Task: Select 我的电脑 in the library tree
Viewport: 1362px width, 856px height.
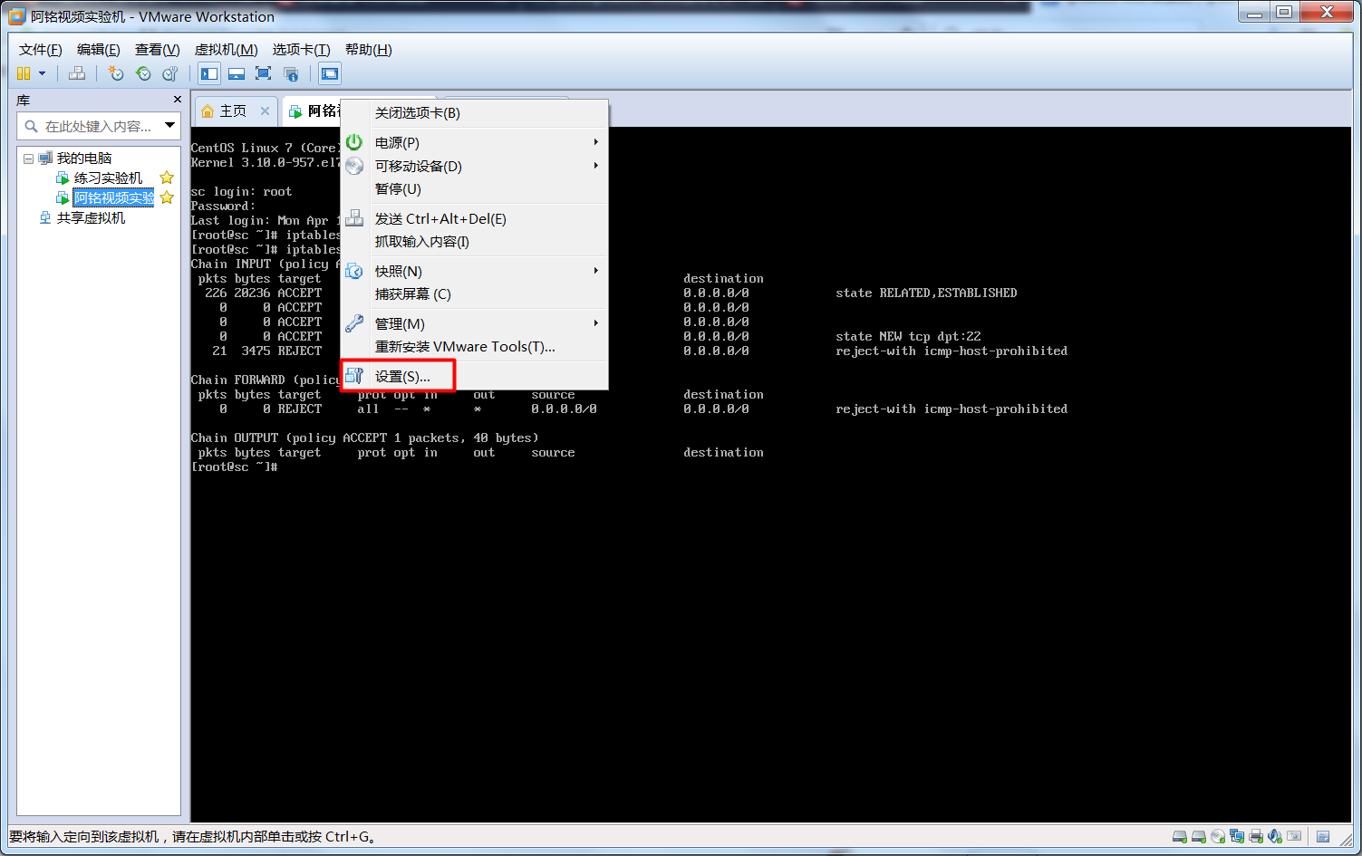Action: click(x=84, y=159)
